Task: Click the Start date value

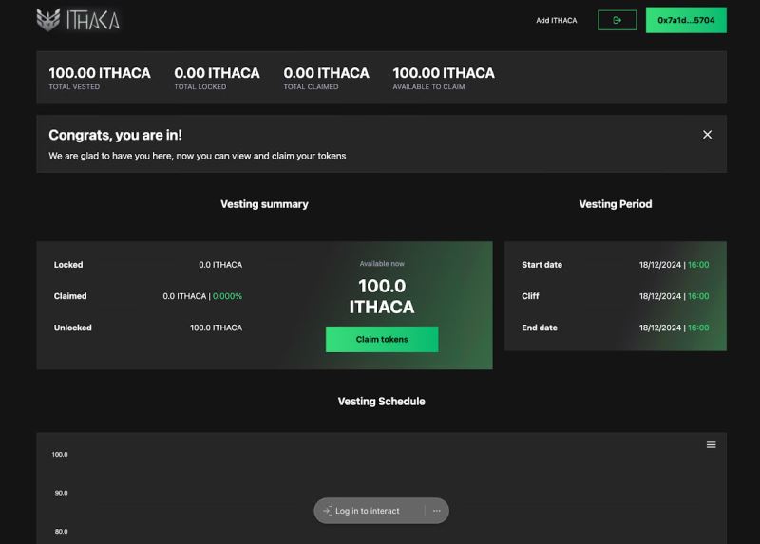Action: tap(674, 265)
